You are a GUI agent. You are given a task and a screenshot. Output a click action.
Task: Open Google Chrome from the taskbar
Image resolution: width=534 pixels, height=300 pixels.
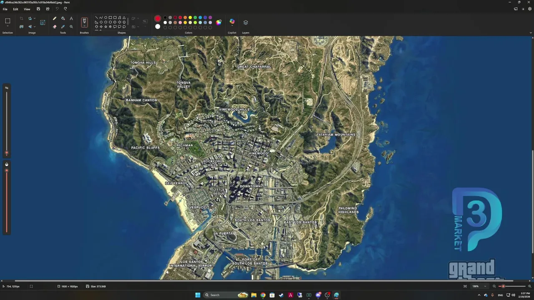(x=263, y=295)
